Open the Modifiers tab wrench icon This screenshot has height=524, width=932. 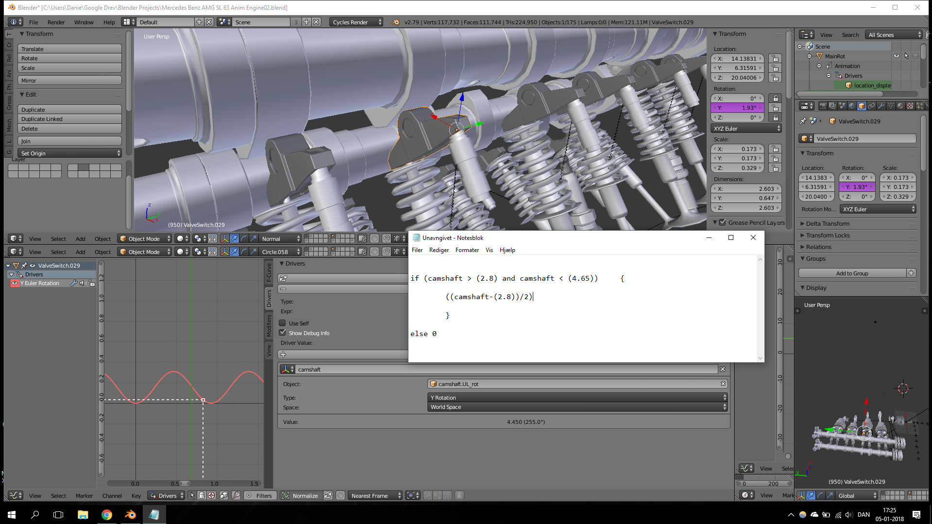[x=881, y=106]
